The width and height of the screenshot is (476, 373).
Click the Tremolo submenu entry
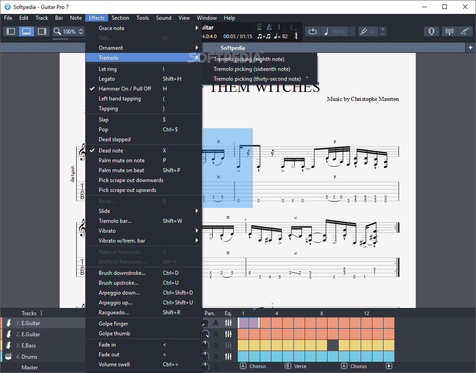[x=144, y=58]
